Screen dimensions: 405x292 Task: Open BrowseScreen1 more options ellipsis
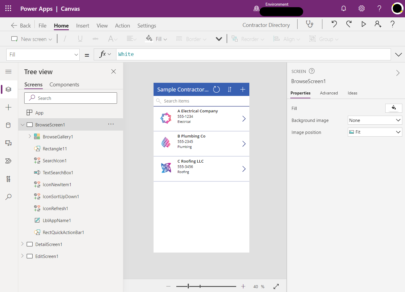coord(111,124)
